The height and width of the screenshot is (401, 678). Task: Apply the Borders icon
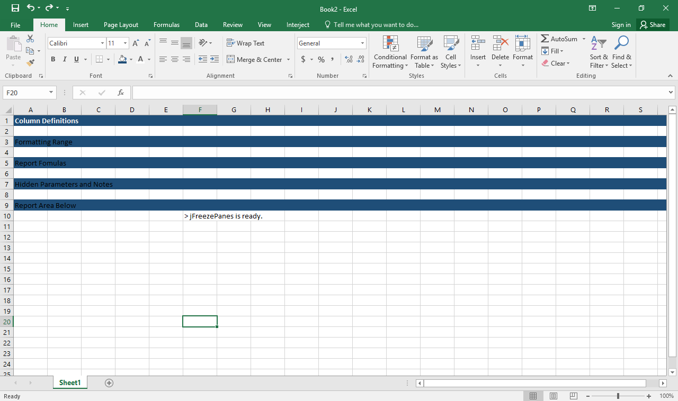pos(100,59)
